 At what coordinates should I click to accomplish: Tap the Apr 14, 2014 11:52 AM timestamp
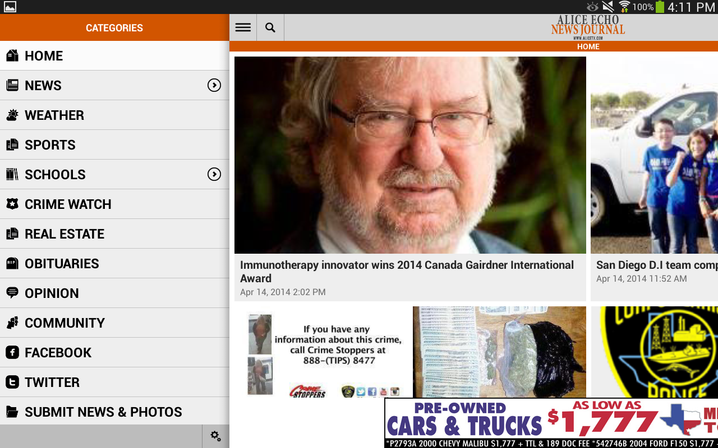(641, 278)
